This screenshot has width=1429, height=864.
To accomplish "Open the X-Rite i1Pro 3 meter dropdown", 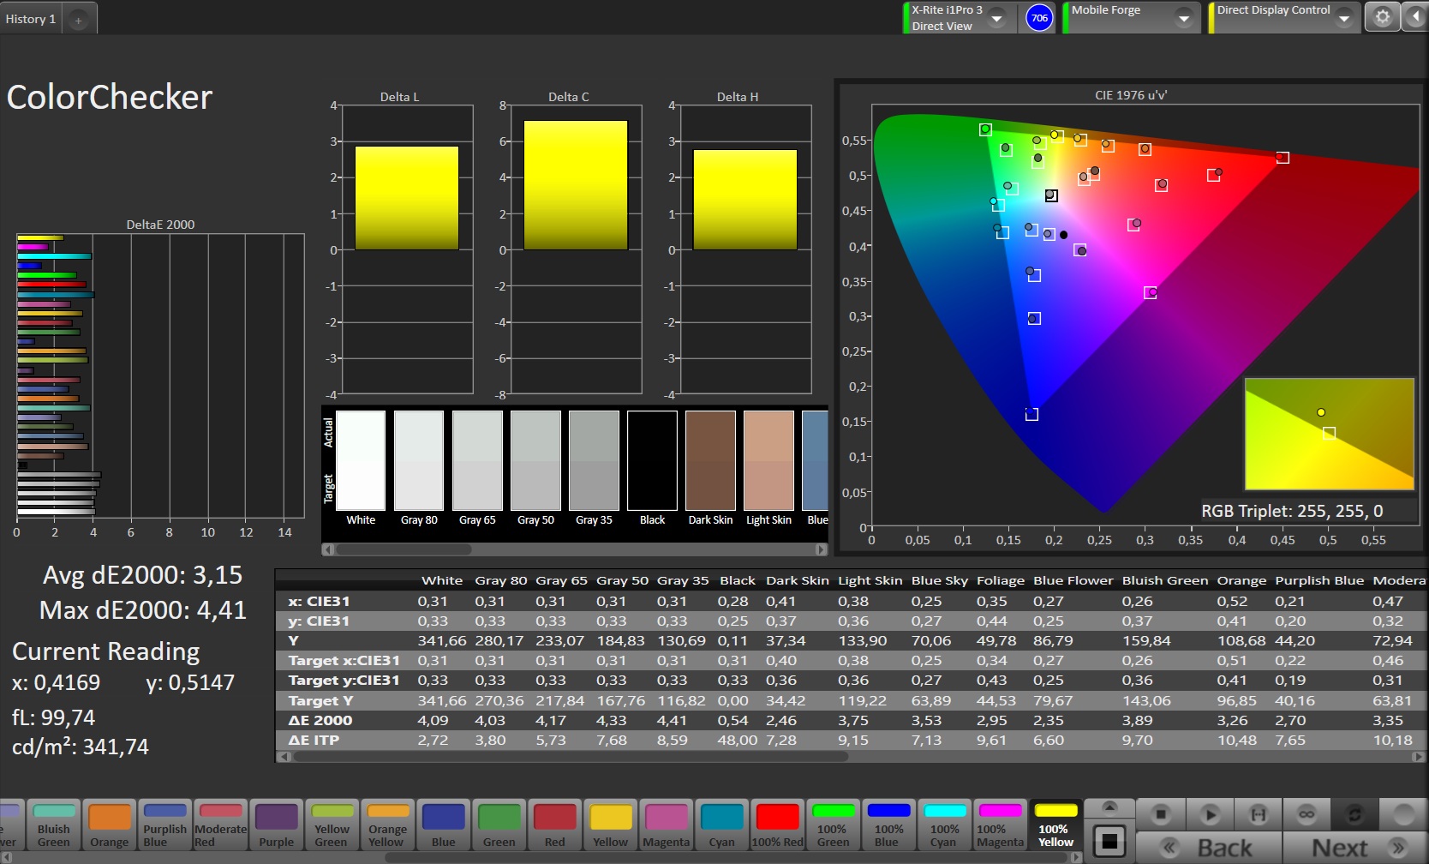I will tap(997, 18).
